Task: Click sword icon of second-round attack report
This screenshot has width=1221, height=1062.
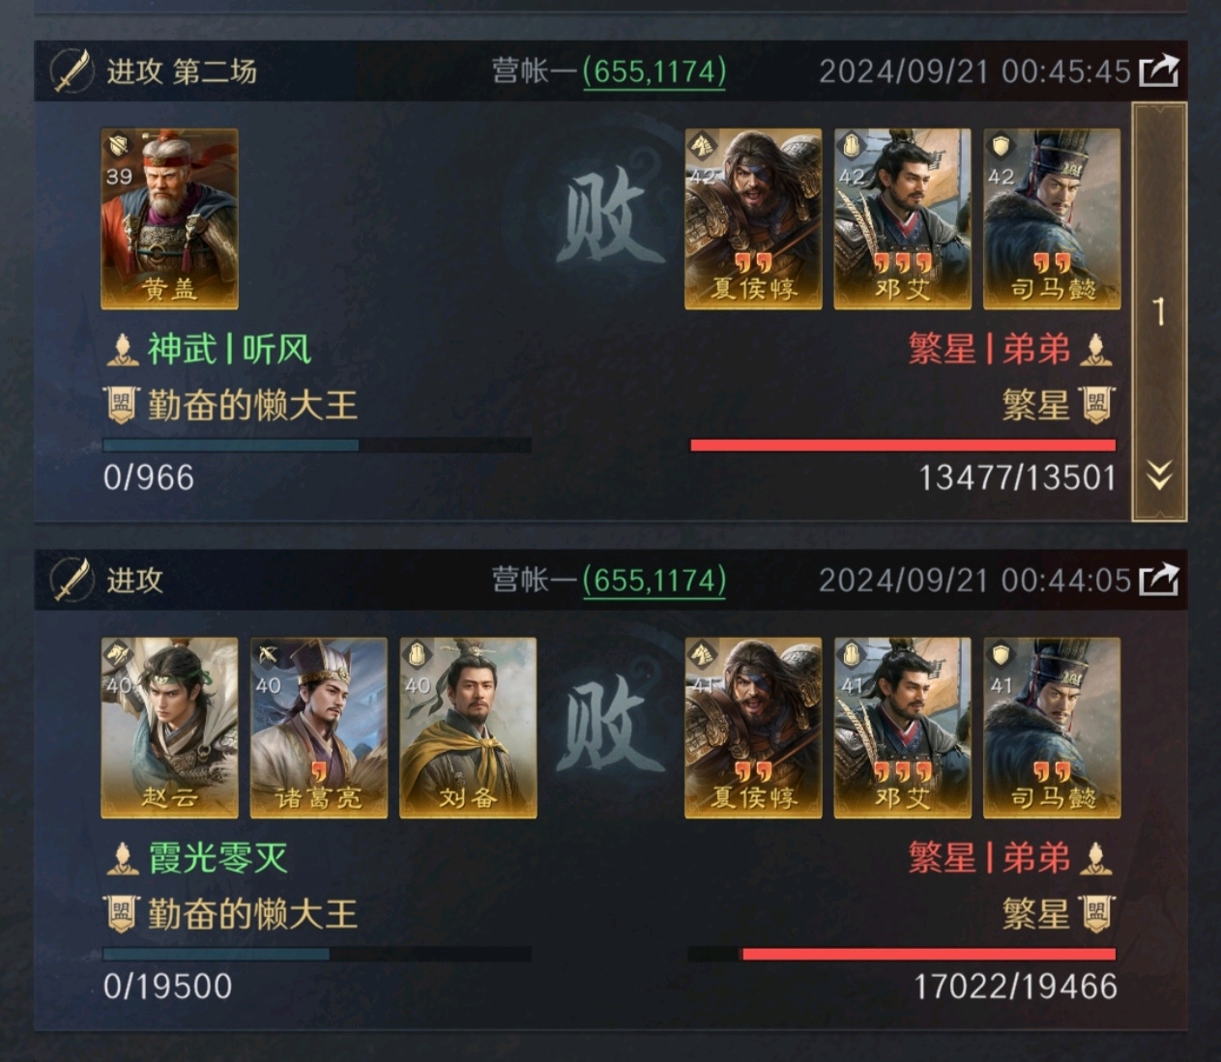Action: [72, 71]
